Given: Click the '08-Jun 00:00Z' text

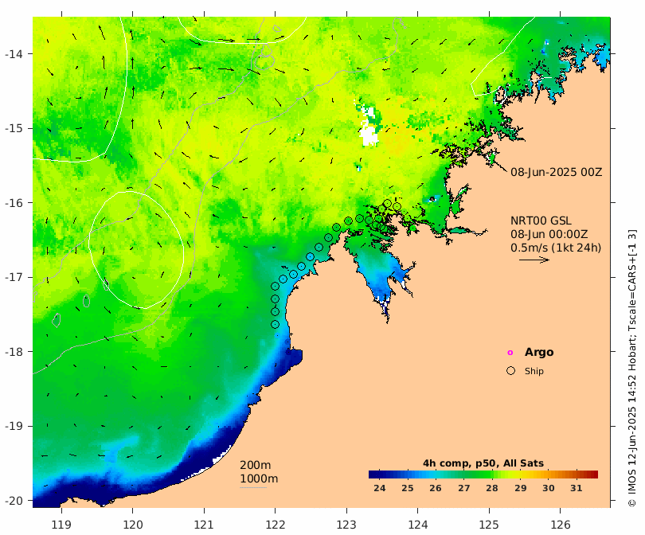Looking at the screenshot, I should coord(549,234).
